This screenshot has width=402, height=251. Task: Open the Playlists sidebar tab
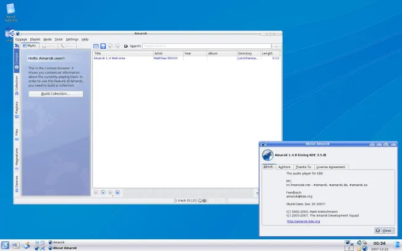pos(17,110)
